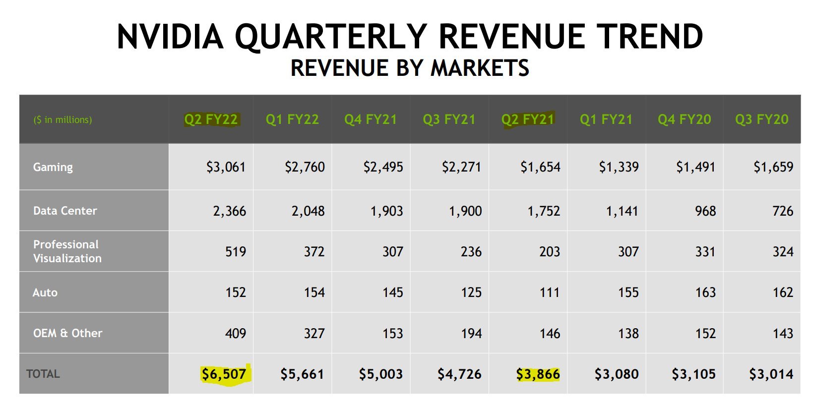Click highlighted total '$3,866'
Screen dimensions: 813x410
coord(538,374)
